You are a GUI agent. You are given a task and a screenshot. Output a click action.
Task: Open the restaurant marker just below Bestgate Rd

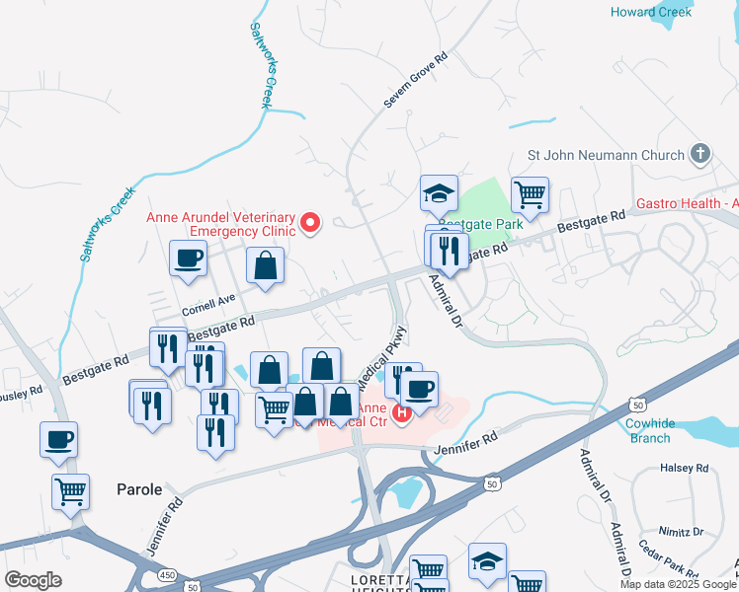point(168,351)
